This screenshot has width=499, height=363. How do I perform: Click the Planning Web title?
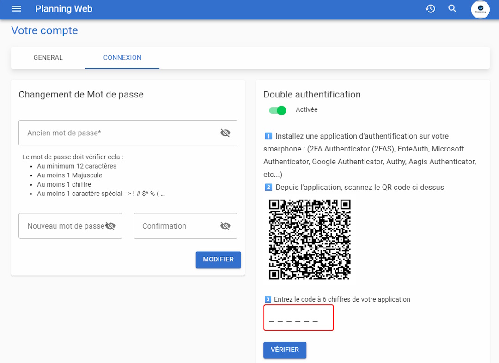pyautogui.click(x=64, y=9)
